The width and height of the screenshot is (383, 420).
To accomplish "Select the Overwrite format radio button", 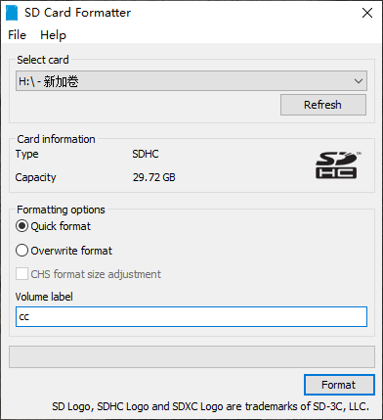I will pos(21,251).
